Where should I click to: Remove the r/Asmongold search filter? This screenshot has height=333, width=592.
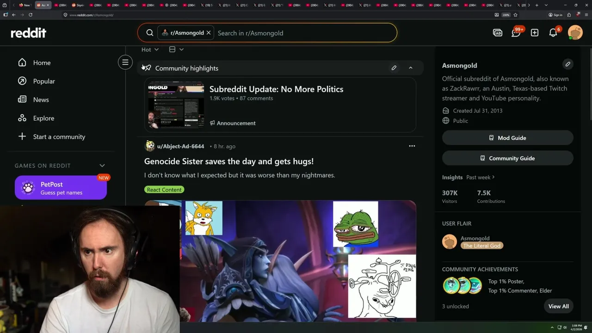(x=209, y=33)
